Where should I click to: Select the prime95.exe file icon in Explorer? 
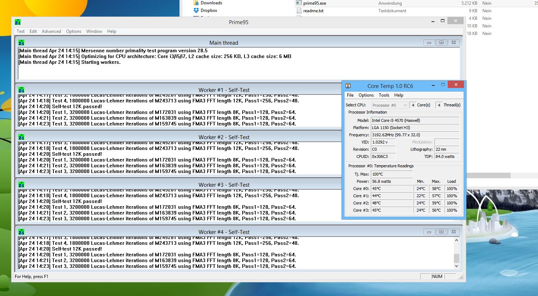click(299, 3)
